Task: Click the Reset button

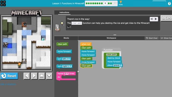Action: 9,76
